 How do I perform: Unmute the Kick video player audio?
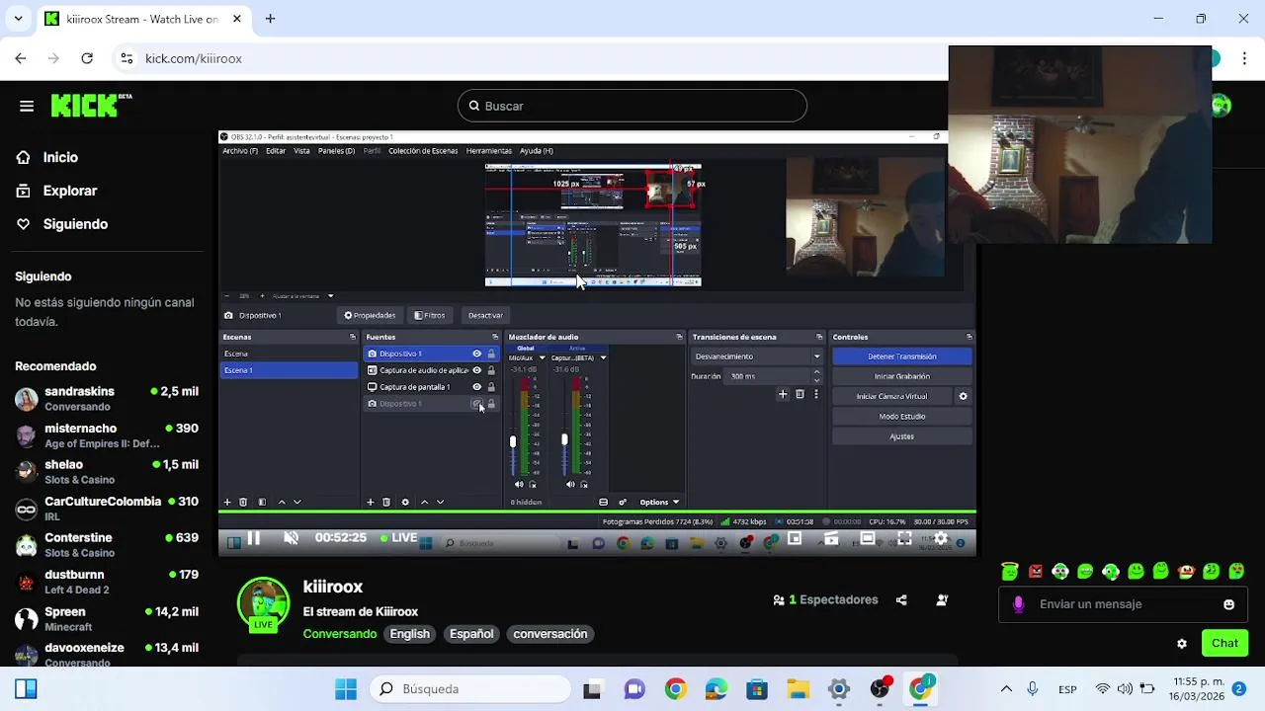[291, 538]
